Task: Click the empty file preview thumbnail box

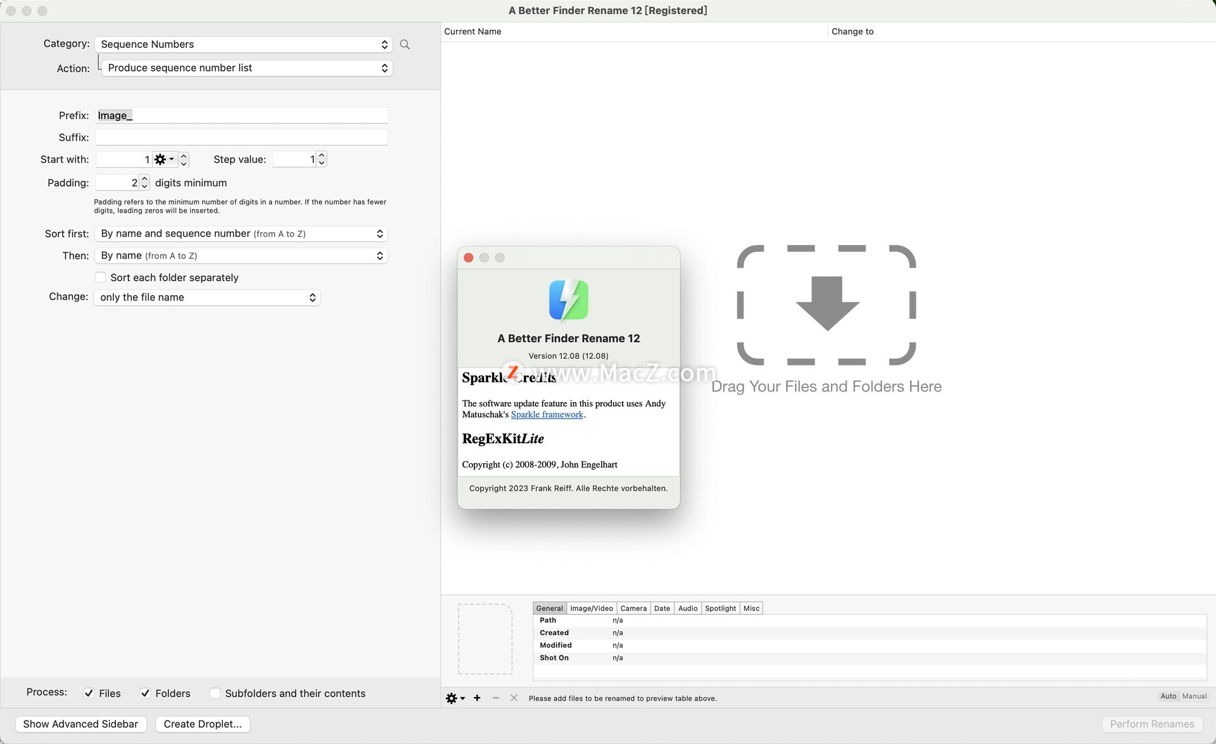Action: pos(485,639)
